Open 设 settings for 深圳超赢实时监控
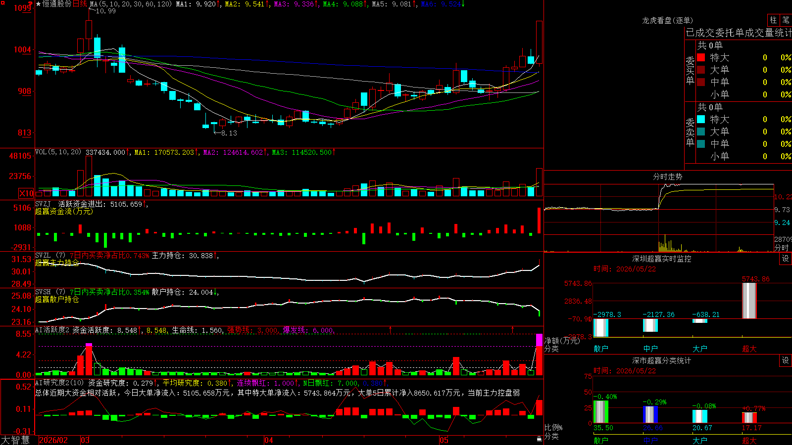Screen dimensions: 792x445 (786, 259)
